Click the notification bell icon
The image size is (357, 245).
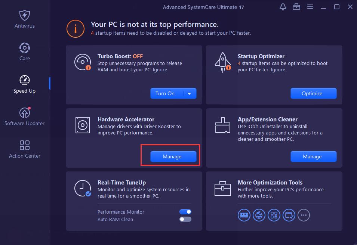(283, 7)
